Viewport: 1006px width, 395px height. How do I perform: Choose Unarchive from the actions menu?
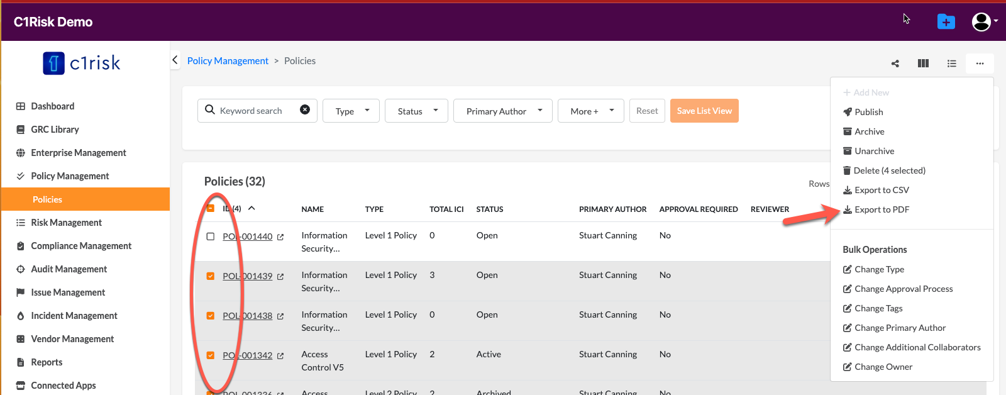[868, 151]
